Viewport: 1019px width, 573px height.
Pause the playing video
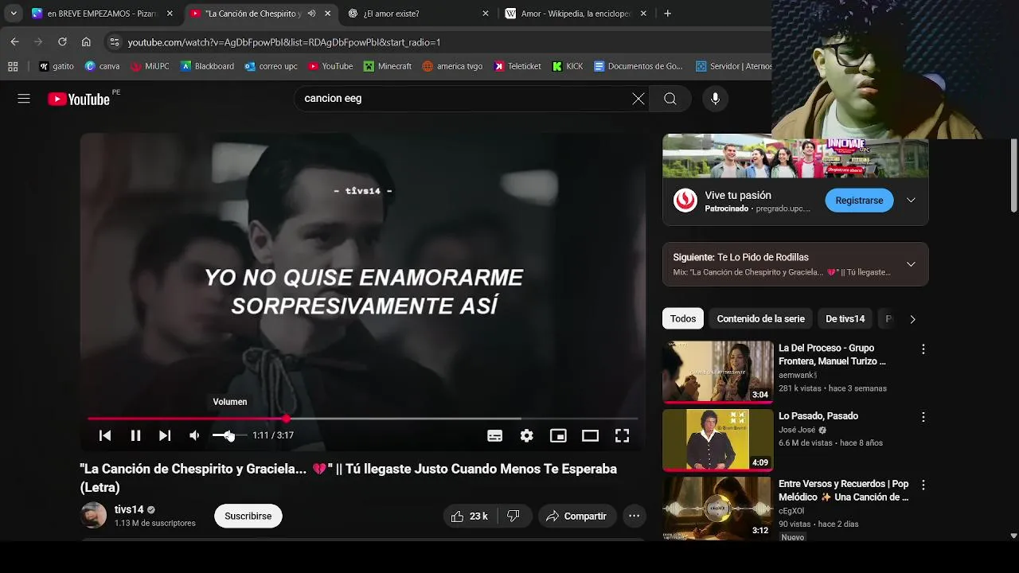tap(135, 435)
